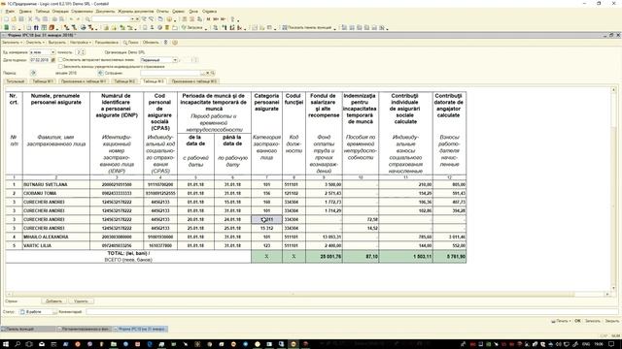
Task: Open the calendar picker beside signing date
Action: point(52,60)
